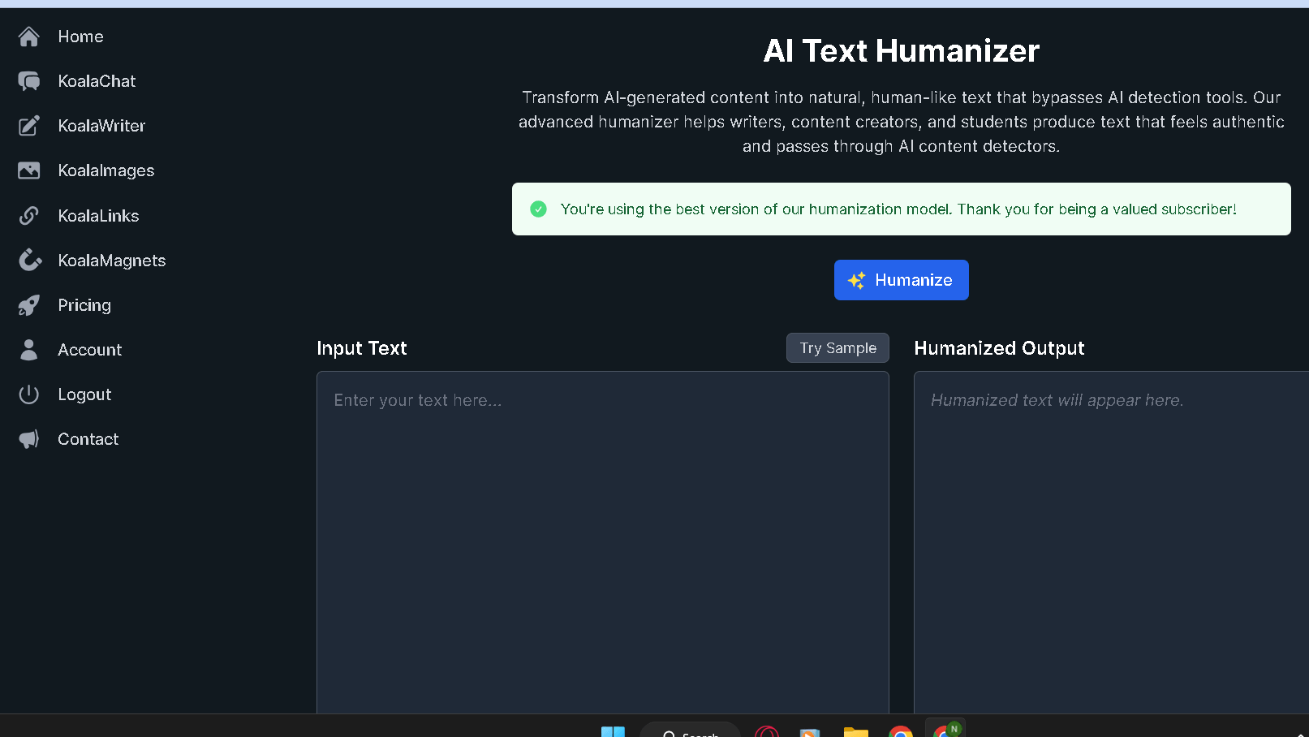Select the Home house icon

point(28,37)
